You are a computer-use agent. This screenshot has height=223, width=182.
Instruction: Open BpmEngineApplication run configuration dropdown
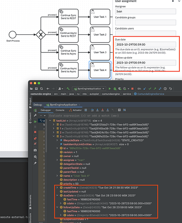(x=89, y=88)
